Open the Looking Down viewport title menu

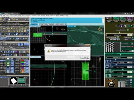click(35, 26)
